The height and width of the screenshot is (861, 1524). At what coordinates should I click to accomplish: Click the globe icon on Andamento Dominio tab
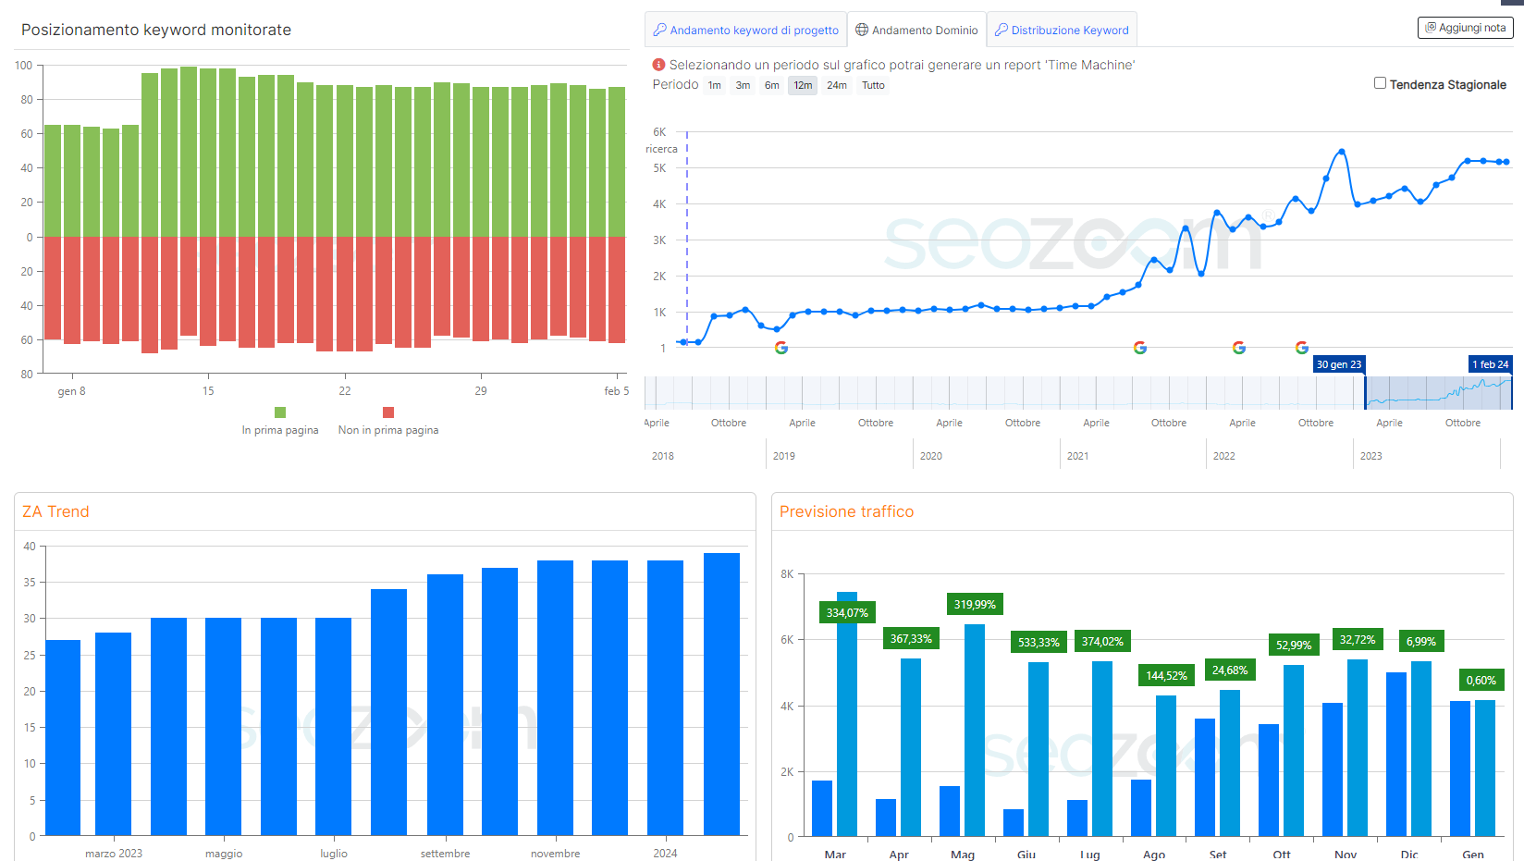862,30
